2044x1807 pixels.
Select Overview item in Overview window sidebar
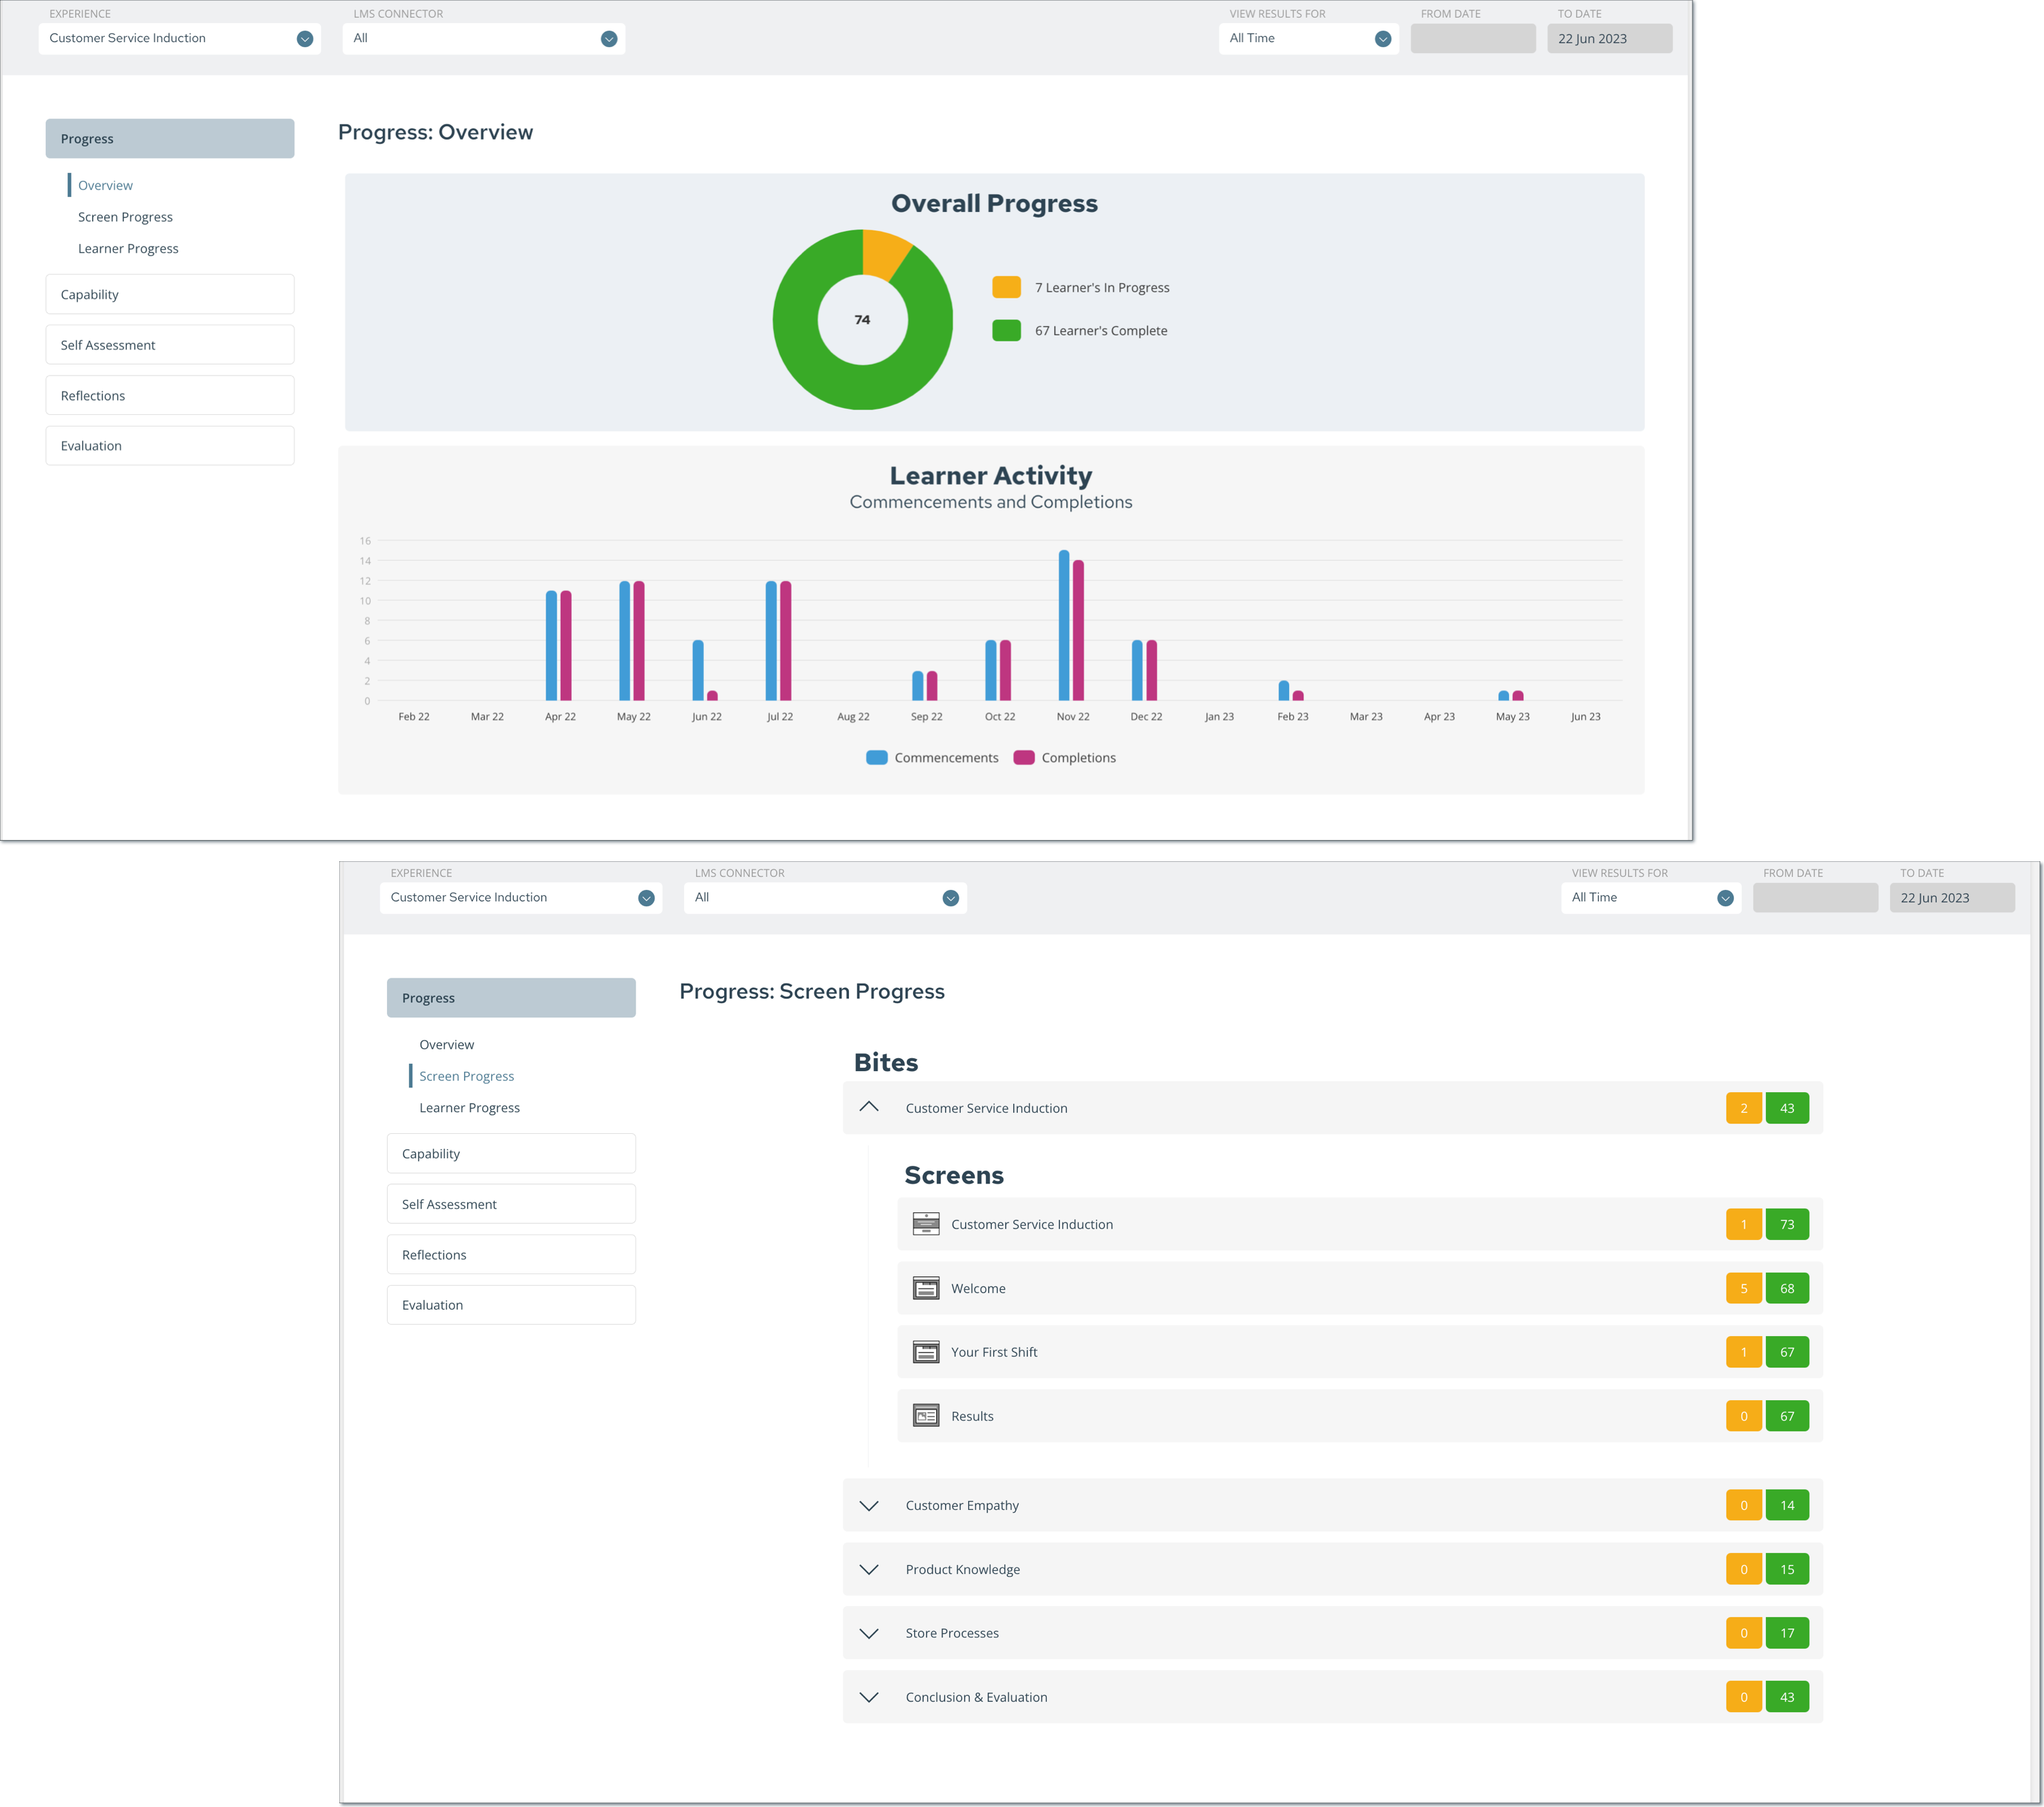pyautogui.click(x=105, y=186)
